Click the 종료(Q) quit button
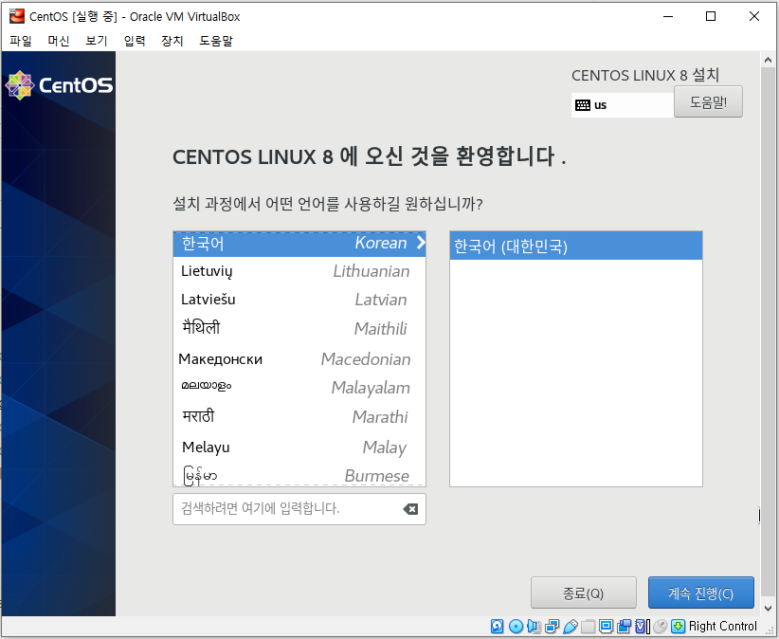The width and height of the screenshot is (779, 639). (583, 593)
